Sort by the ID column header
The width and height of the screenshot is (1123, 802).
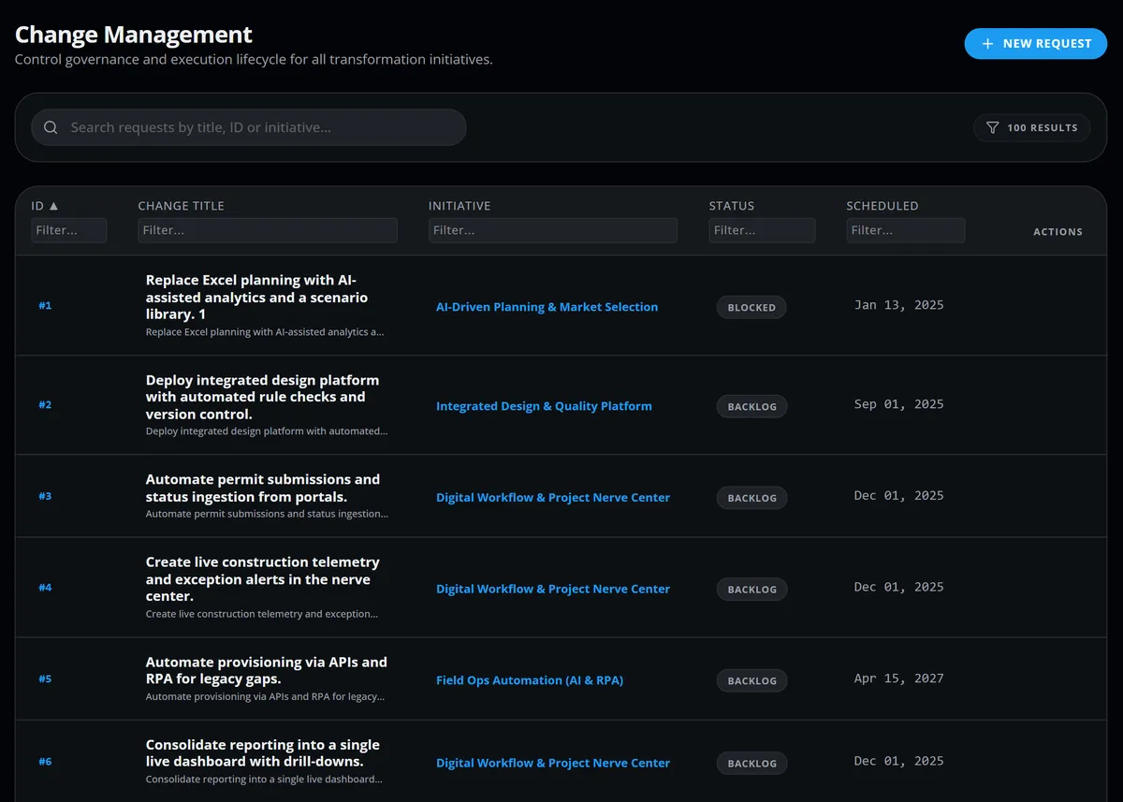point(45,206)
